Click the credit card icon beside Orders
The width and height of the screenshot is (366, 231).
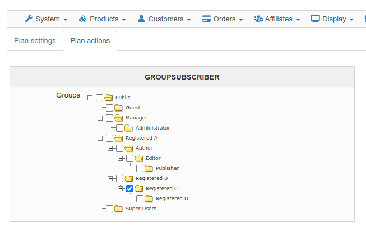point(206,19)
